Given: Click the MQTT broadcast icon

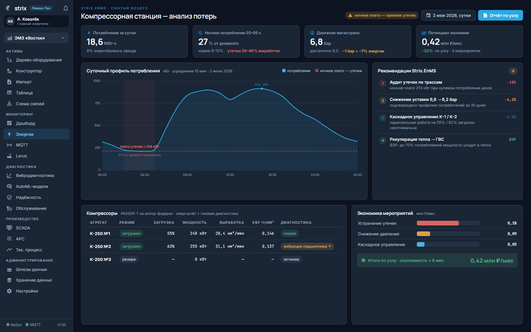Looking at the screenshot, I should click(9, 145).
